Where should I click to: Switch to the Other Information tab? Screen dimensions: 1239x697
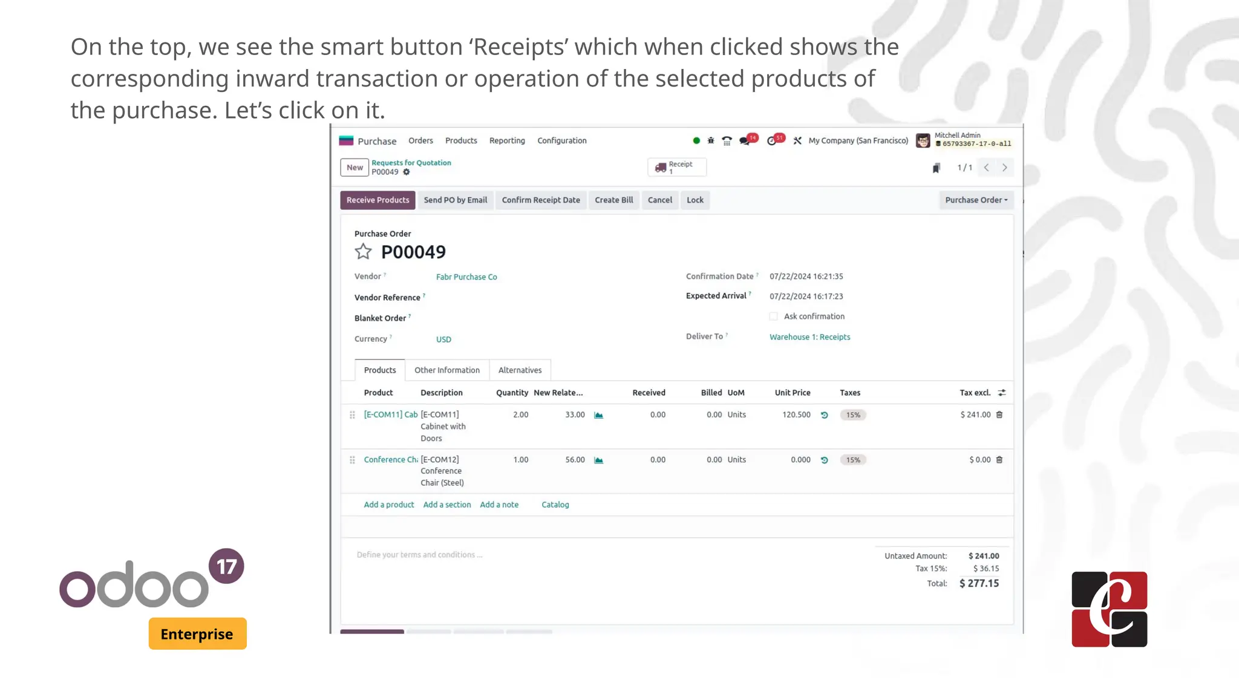coord(447,370)
